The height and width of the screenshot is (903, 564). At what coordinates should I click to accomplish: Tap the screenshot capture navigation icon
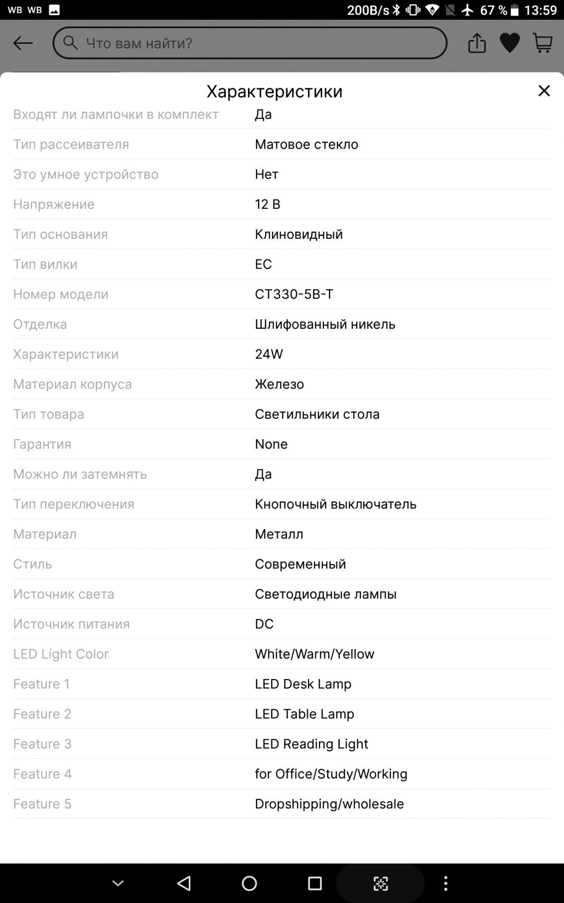point(380,884)
